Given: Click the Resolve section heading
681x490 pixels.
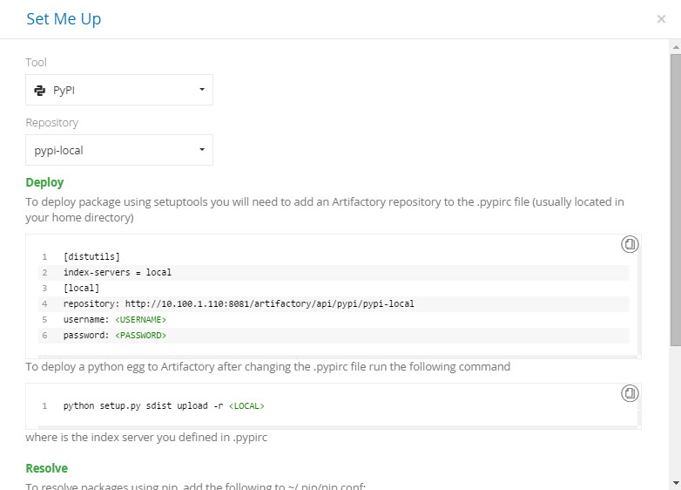Looking at the screenshot, I should click(46, 468).
